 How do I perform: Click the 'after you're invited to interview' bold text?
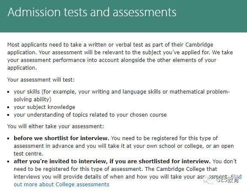(x=112, y=161)
